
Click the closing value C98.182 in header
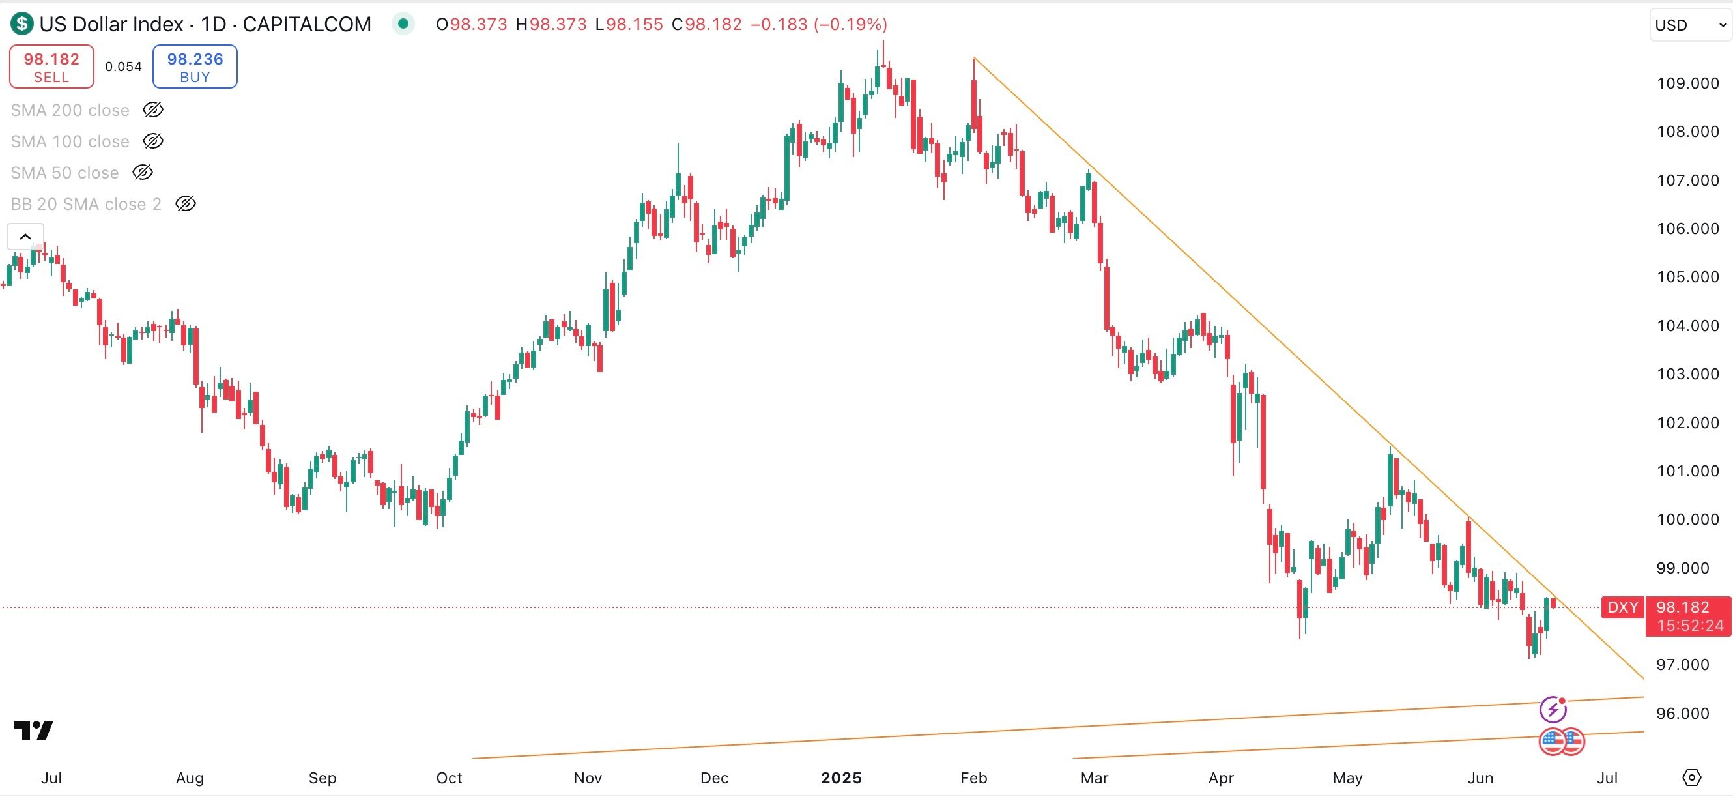pyautogui.click(x=707, y=24)
